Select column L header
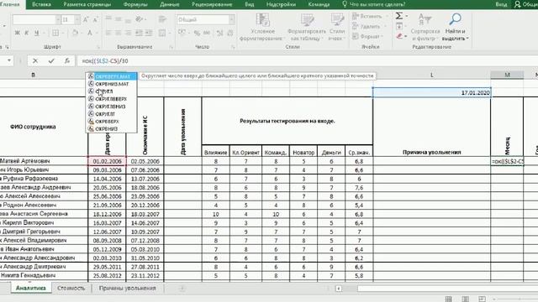Viewport: 538px width, 302px height. pos(431,75)
